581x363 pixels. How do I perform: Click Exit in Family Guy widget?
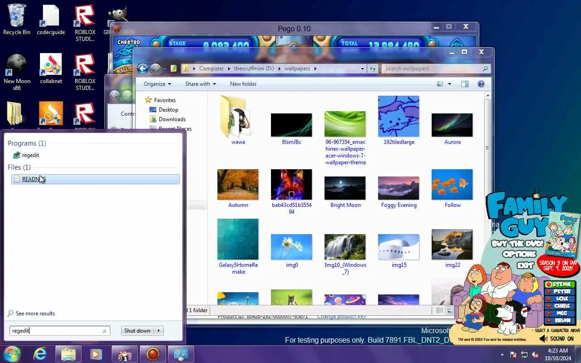(525, 265)
